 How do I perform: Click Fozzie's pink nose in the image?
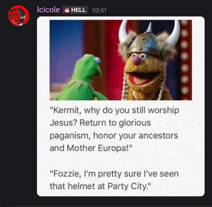click(136, 60)
